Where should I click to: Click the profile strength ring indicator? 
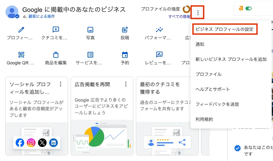186,9
